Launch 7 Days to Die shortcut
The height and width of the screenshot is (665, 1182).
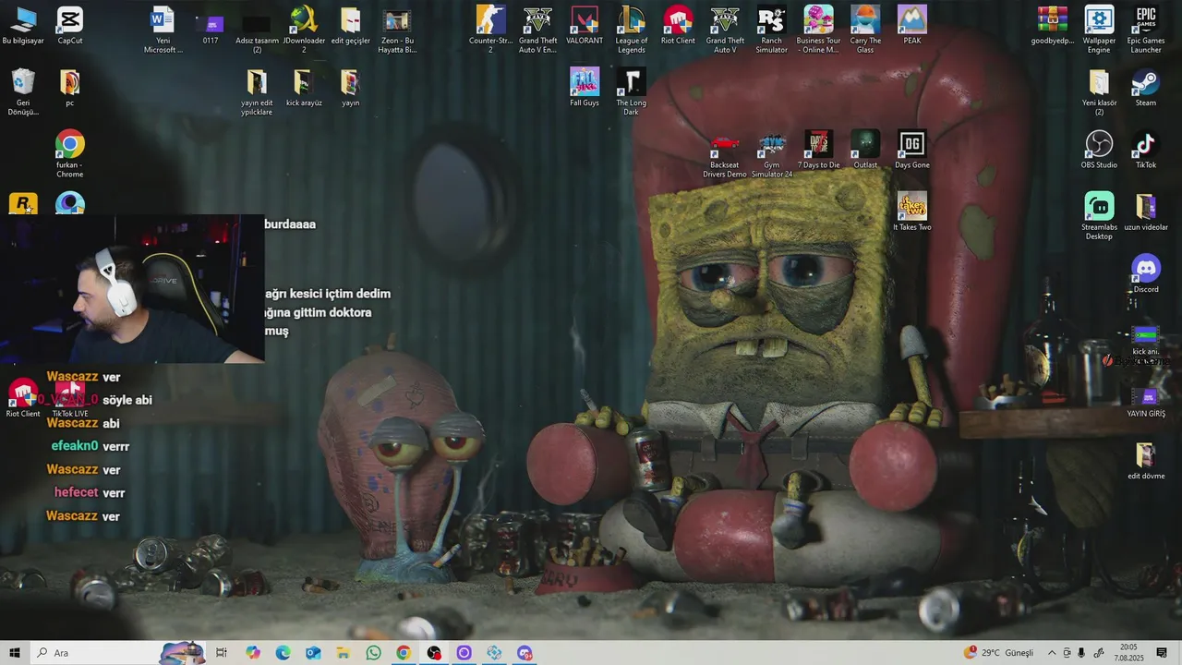click(x=818, y=151)
